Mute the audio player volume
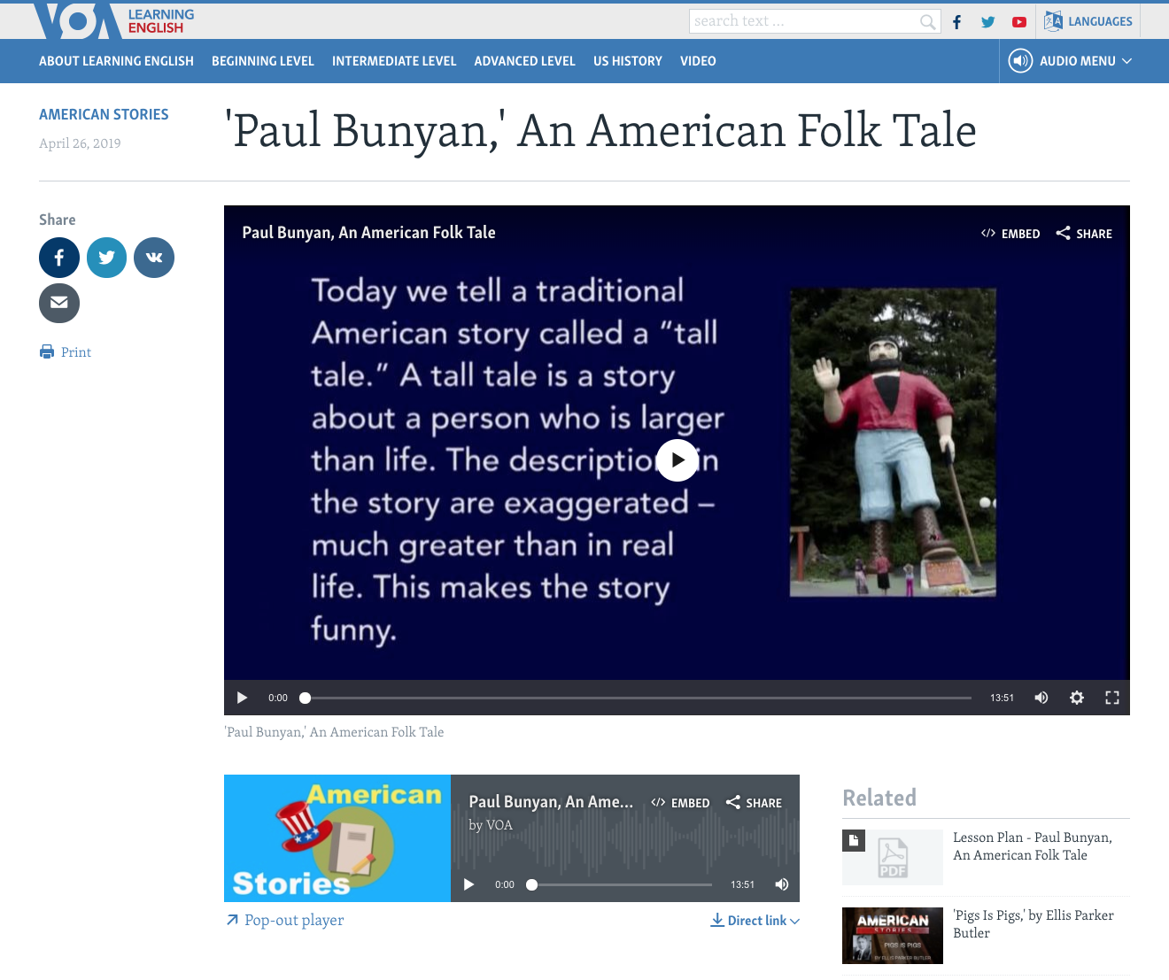1169x980 pixels. click(x=781, y=884)
